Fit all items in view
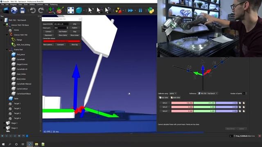Image resolution: width=262 pixels, height=147 pixels. [x=71, y=11]
